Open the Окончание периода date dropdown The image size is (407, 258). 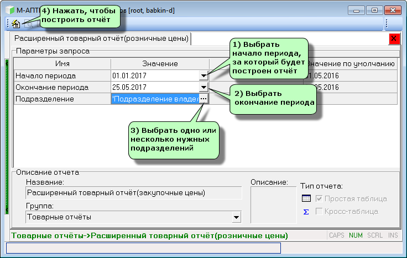pos(203,87)
